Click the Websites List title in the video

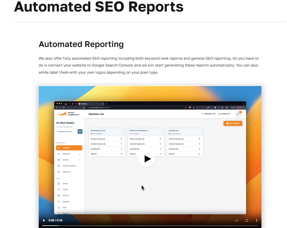(96, 114)
